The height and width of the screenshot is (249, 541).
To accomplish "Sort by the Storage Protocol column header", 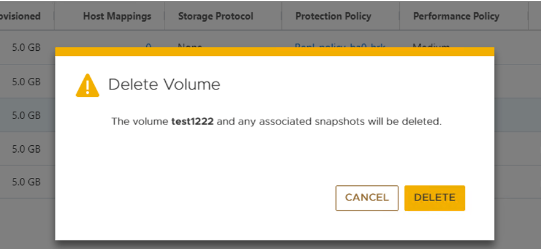I will pyautogui.click(x=216, y=16).
